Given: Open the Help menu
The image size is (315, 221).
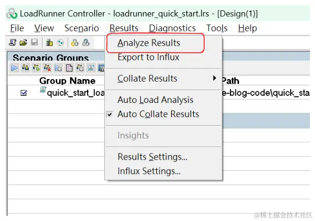Looking at the screenshot, I should tap(248, 28).
